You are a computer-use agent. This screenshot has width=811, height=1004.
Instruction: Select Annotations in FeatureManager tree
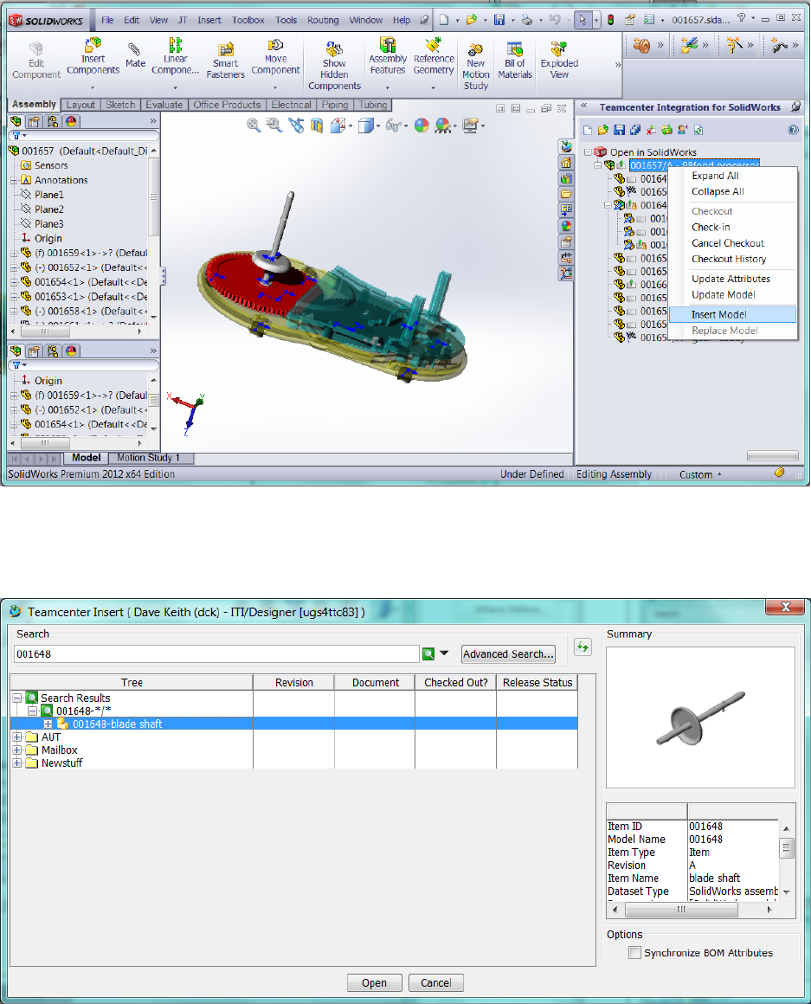61,180
